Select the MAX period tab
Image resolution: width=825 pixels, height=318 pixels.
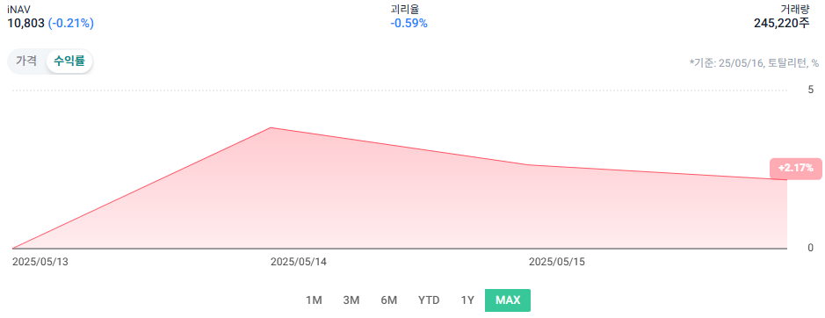tap(508, 300)
